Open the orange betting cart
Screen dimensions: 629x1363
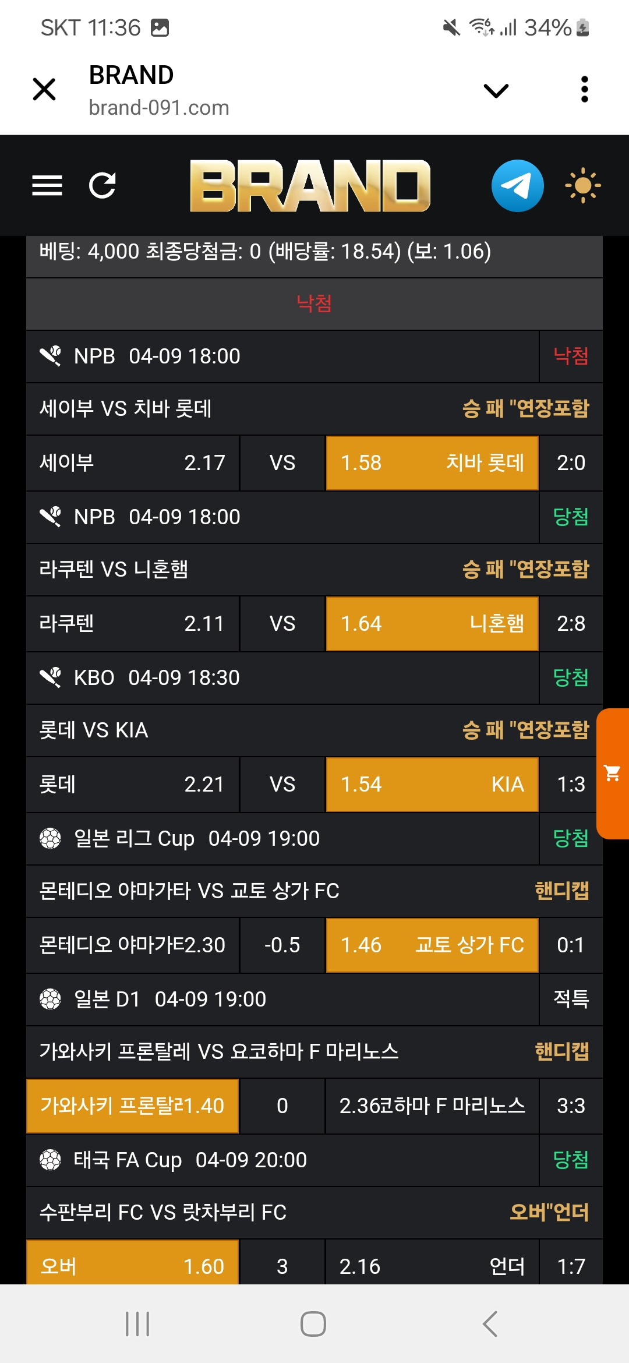[613, 774]
